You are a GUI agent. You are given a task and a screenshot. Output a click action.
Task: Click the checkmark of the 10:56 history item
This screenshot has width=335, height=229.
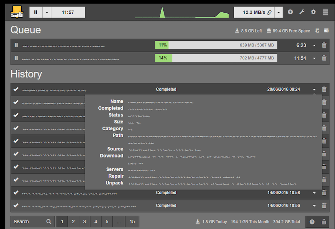click(16, 205)
